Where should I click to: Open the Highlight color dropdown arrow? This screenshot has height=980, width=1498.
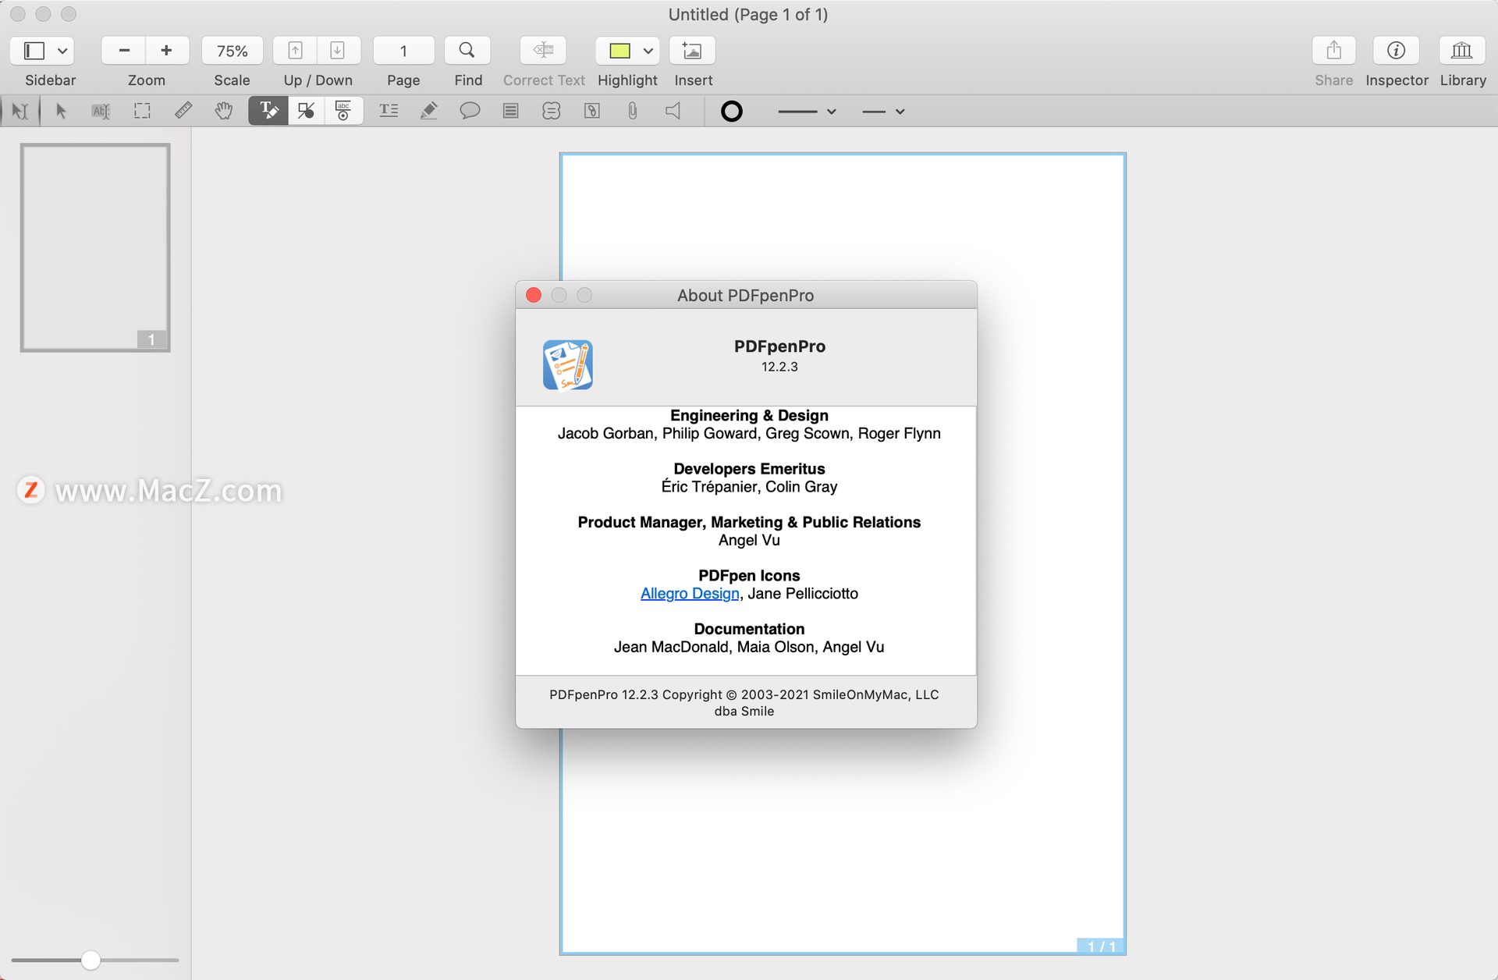coord(648,51)
